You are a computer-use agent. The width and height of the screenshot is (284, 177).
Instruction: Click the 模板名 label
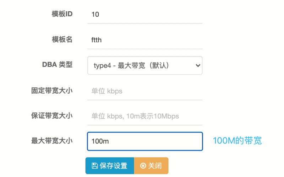click(x=62, y=39)
